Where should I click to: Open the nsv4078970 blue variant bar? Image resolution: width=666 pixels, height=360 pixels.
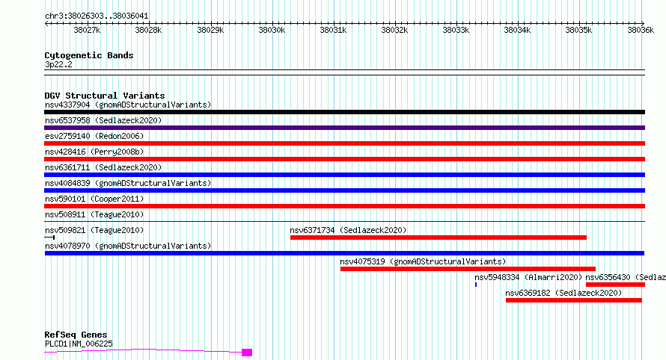tap(344, 253)
